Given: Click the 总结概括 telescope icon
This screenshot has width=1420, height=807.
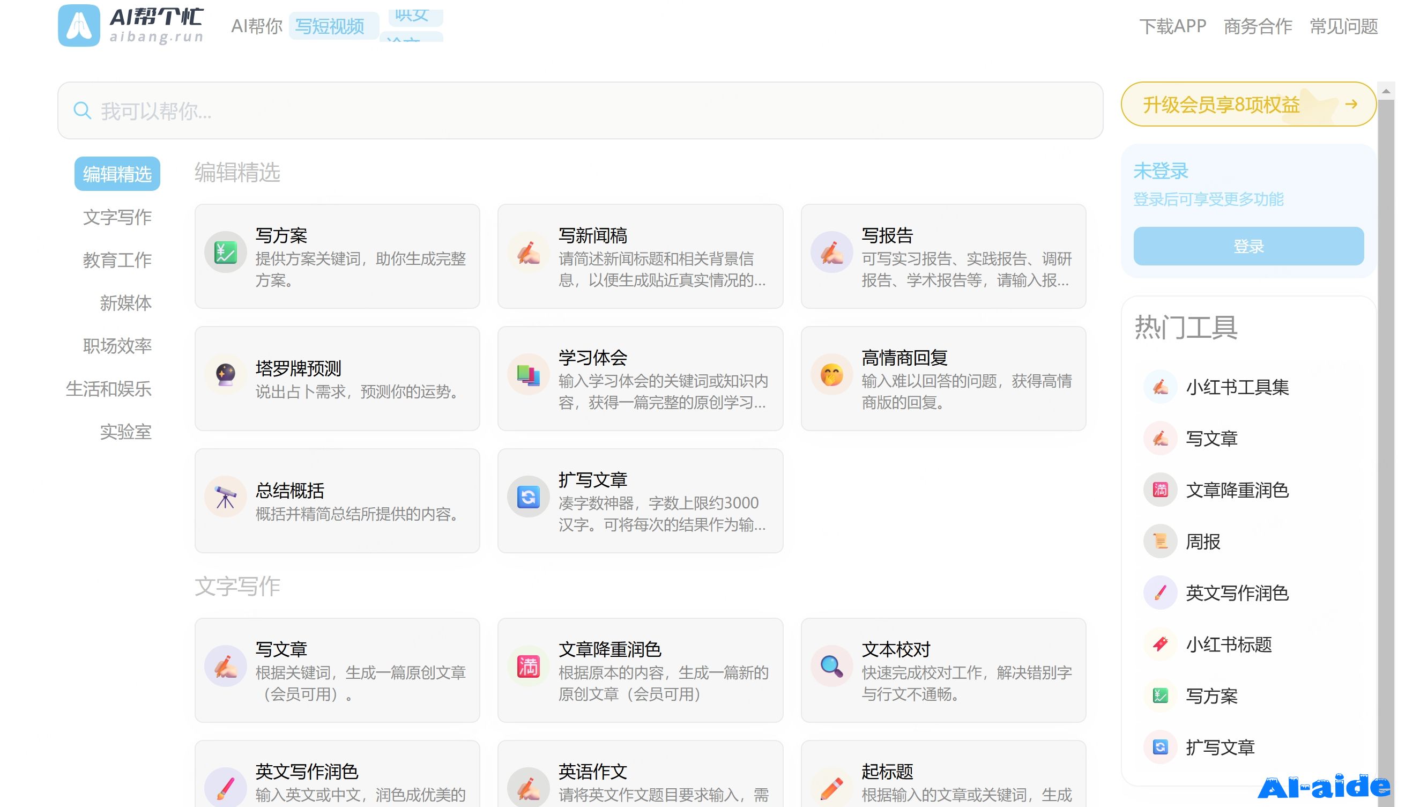Looking at the screenshot, I should tap(226, 497).
